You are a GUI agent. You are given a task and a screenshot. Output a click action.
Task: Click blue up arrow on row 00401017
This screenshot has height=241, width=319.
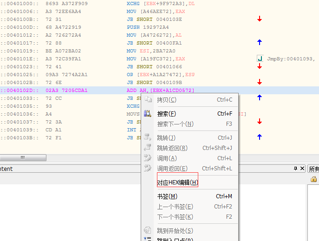click(260, 42)
